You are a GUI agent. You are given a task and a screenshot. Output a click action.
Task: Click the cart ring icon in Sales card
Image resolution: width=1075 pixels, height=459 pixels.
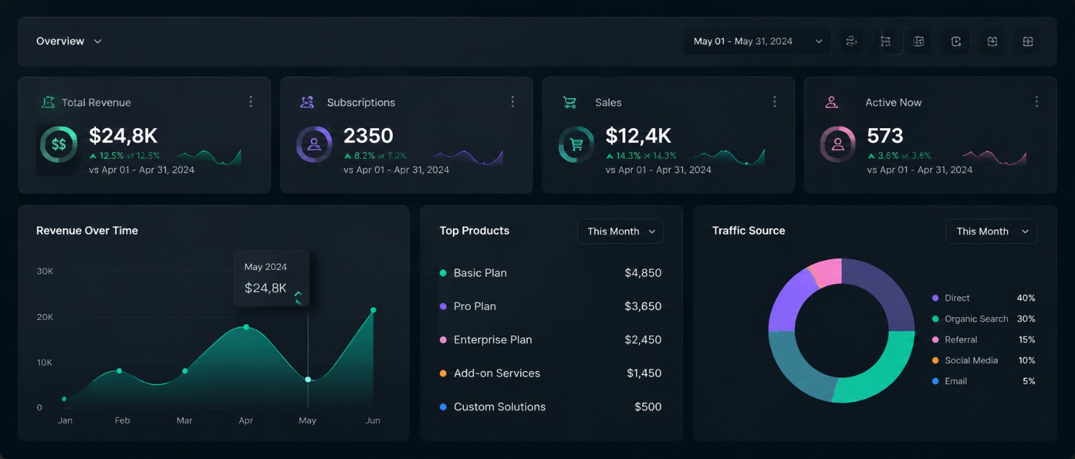pyautogui.click(x=576, y=144)
